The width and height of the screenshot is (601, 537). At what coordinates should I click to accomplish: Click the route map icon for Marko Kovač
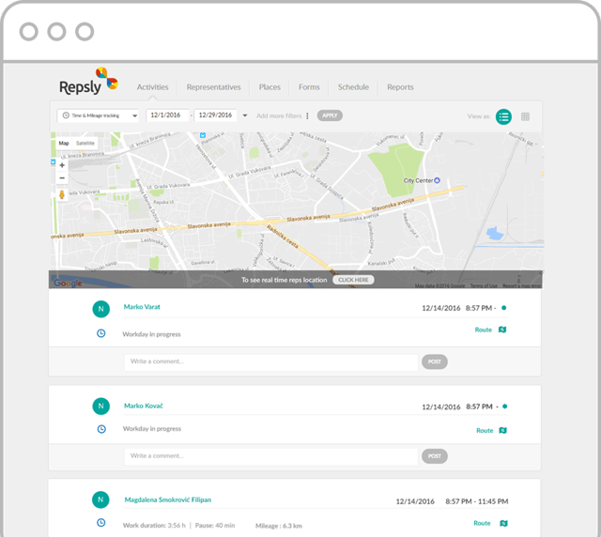[503, 430]
